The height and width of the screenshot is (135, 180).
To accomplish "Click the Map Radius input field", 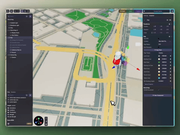I will click(x=165, y=44).
